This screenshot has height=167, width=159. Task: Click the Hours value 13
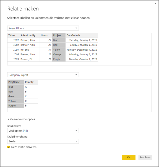tap(46, 55)
